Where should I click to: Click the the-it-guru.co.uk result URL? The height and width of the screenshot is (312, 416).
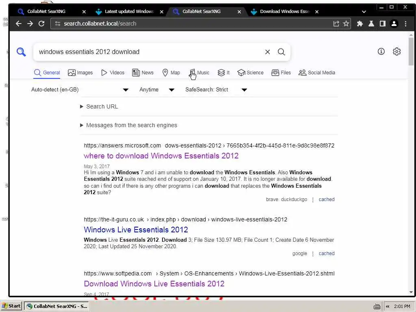pos(185,220)
